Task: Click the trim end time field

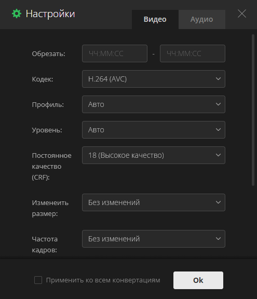Action: (193, 53)
